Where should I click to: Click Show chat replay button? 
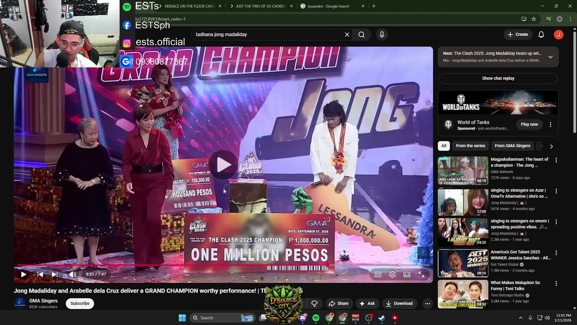click(498, 78)
